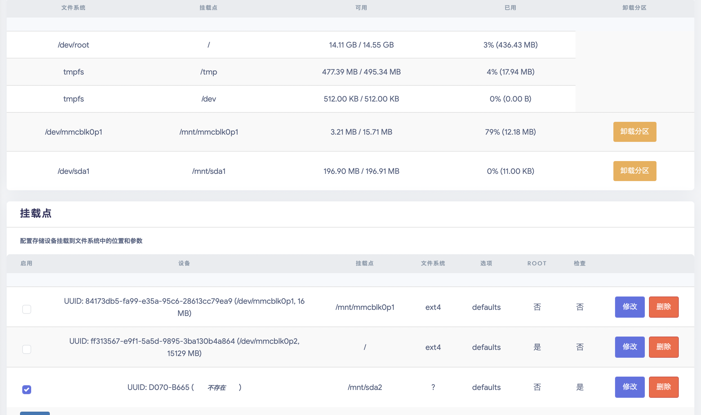Delete the /mnt/sda2 mount entry
The width and height of the screenshot is (701, 415).
click(x=663, y=387)
